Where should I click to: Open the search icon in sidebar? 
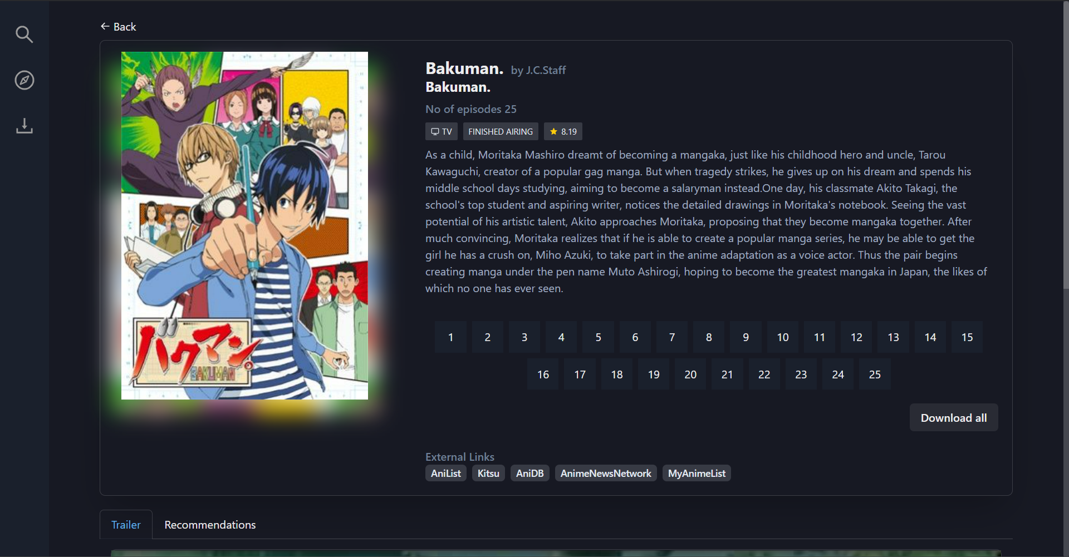[x=24, y=34]
